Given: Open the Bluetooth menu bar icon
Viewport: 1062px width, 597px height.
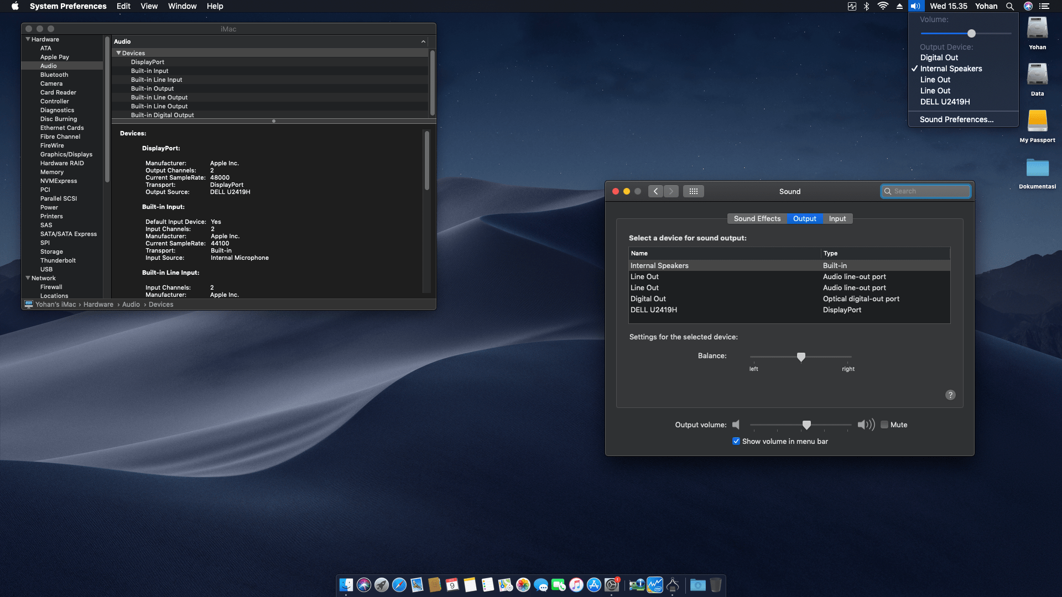Looking at the screenshot, I should click(x=867, y=6).
